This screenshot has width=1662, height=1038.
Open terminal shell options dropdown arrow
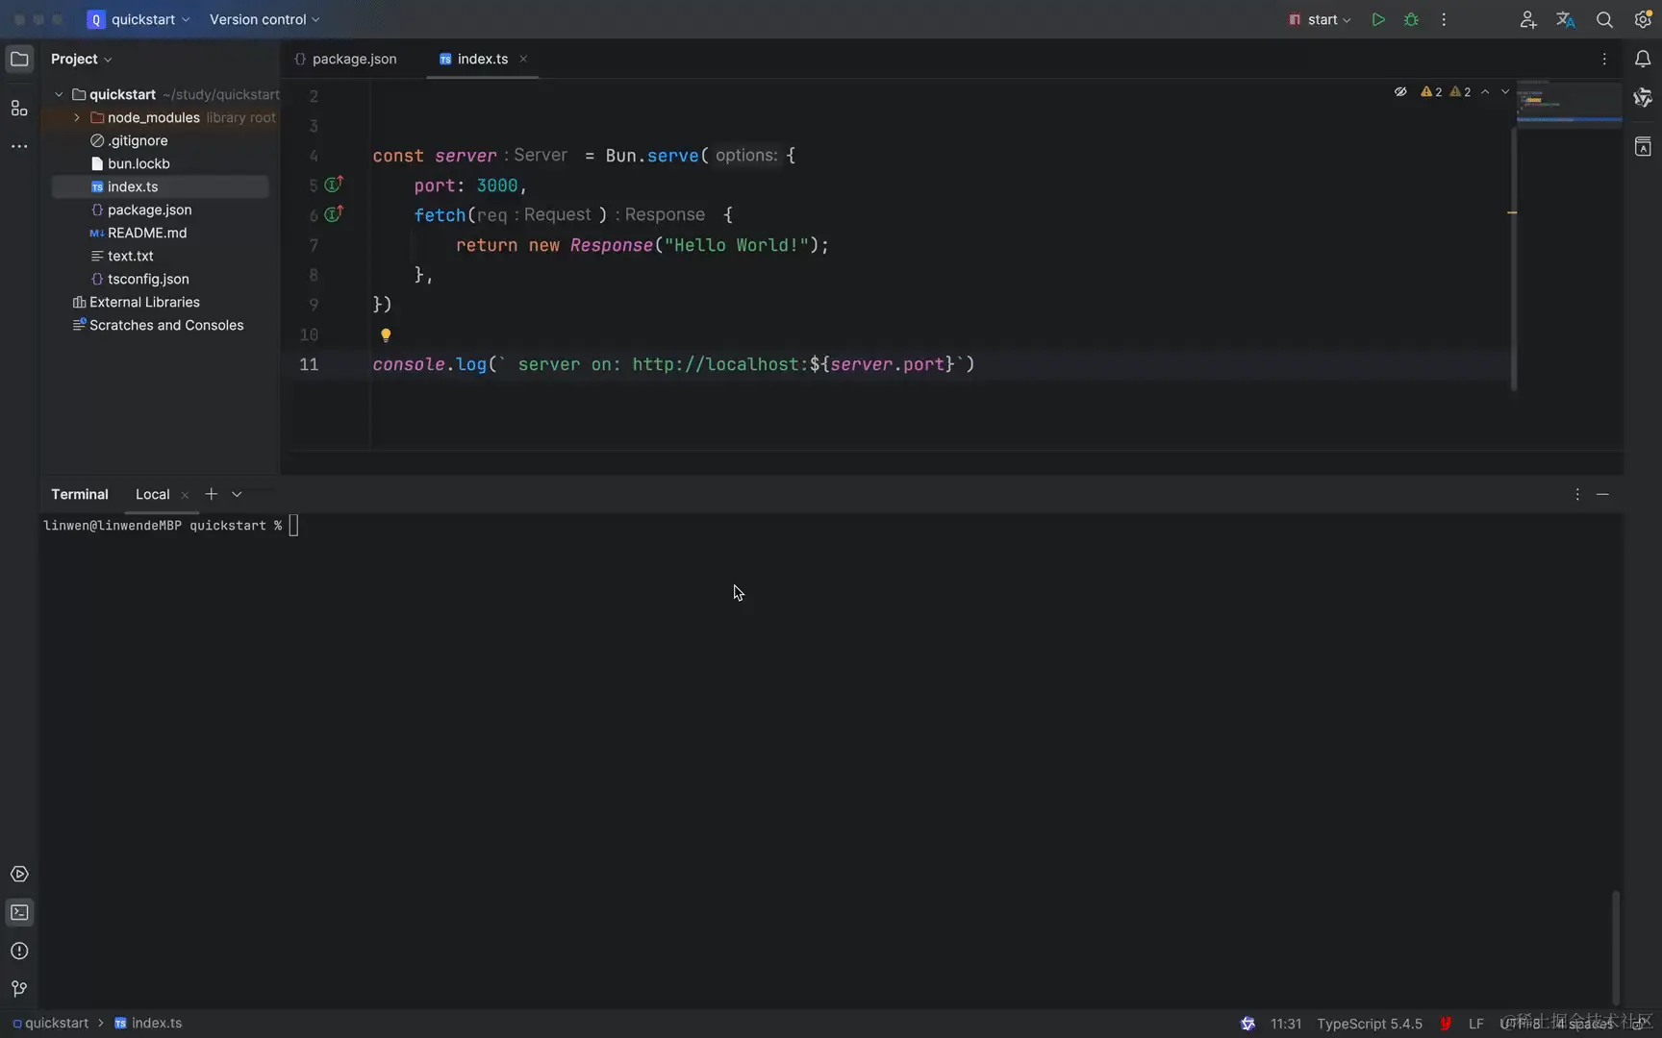pos(237,494)
